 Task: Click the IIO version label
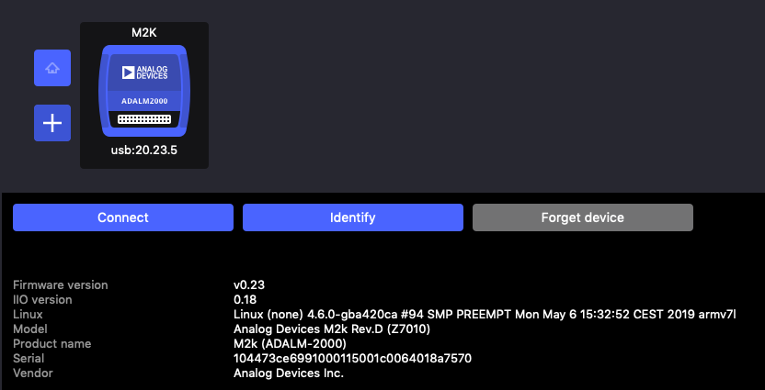pos(42,299)
